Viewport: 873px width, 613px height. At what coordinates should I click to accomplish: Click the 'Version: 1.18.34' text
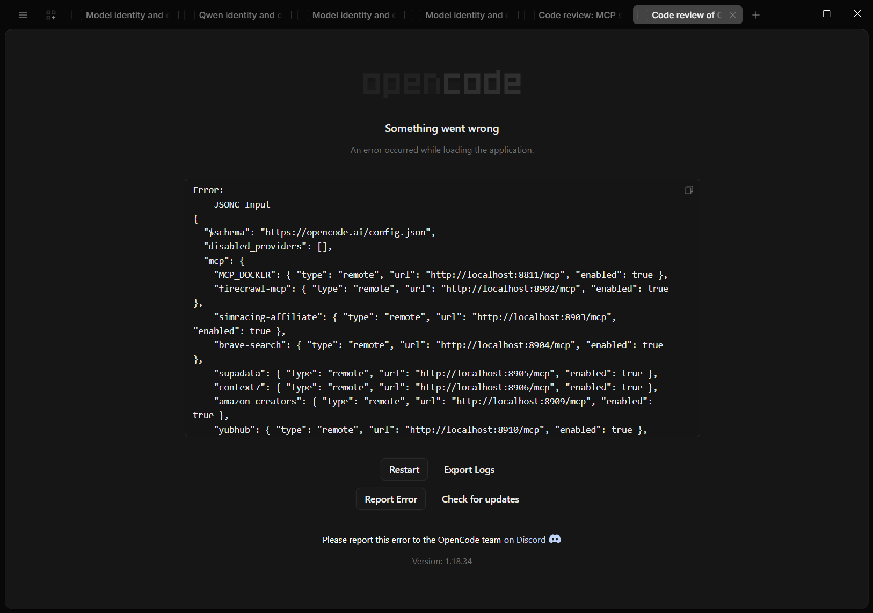(x=442, y=562)
